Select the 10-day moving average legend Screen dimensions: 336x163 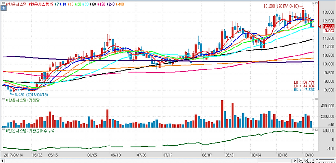63,4
